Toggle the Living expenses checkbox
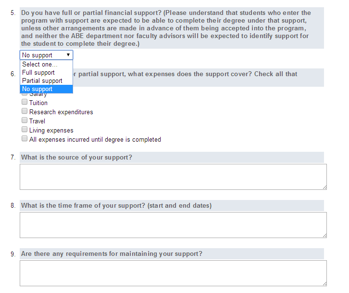 (x=25, y=130)
